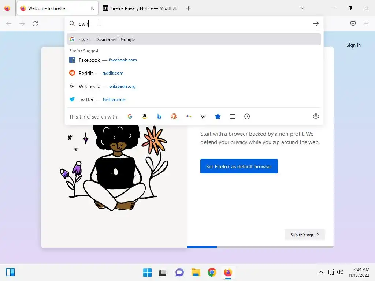Go back one page

point(9,24)
